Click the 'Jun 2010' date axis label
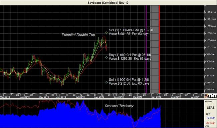The image size is (217, 128). [61, 97]
